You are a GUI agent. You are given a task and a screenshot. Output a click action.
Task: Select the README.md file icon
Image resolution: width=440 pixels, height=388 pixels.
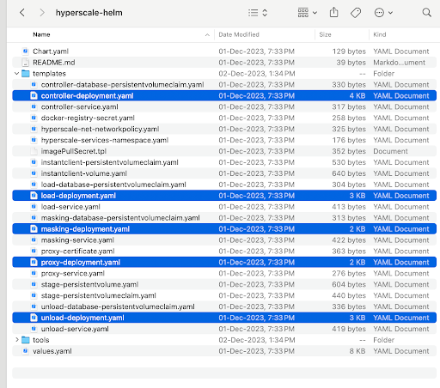[x=26, y=63]
